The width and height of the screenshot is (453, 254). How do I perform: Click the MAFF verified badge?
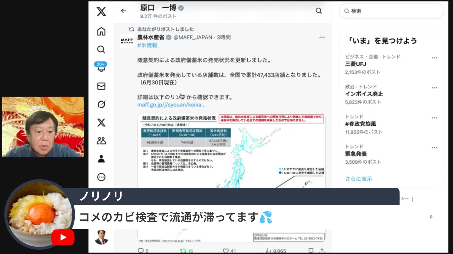tap(169, 37)
